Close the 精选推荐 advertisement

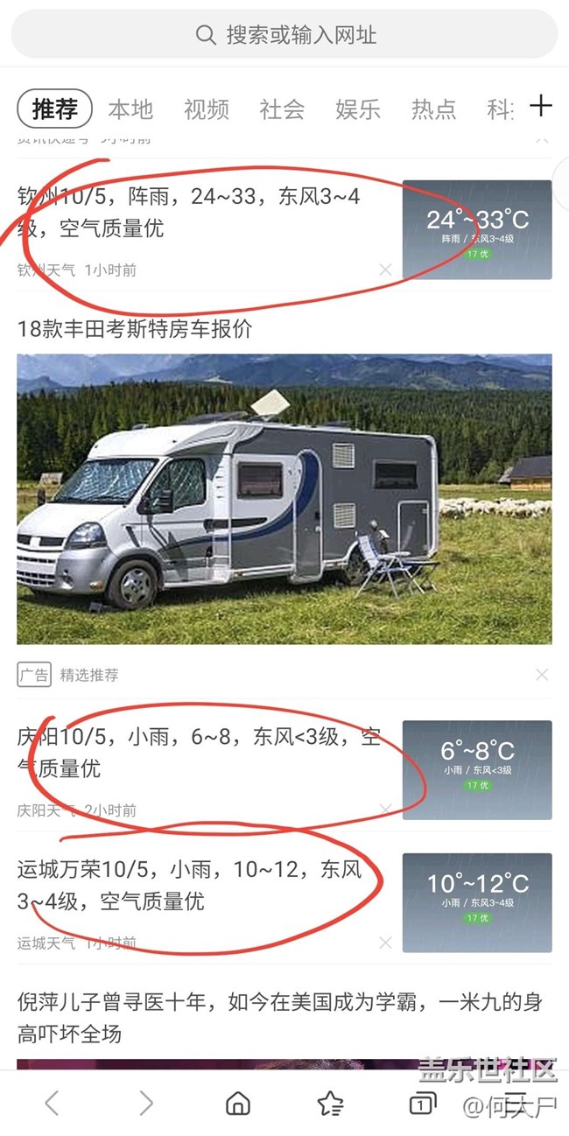[x=542, y=674]
